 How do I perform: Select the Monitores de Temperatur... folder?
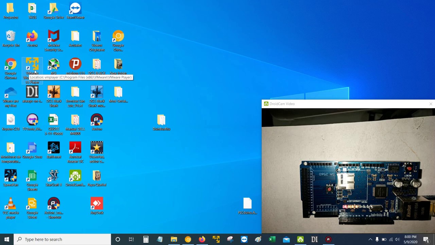point(11,152)
